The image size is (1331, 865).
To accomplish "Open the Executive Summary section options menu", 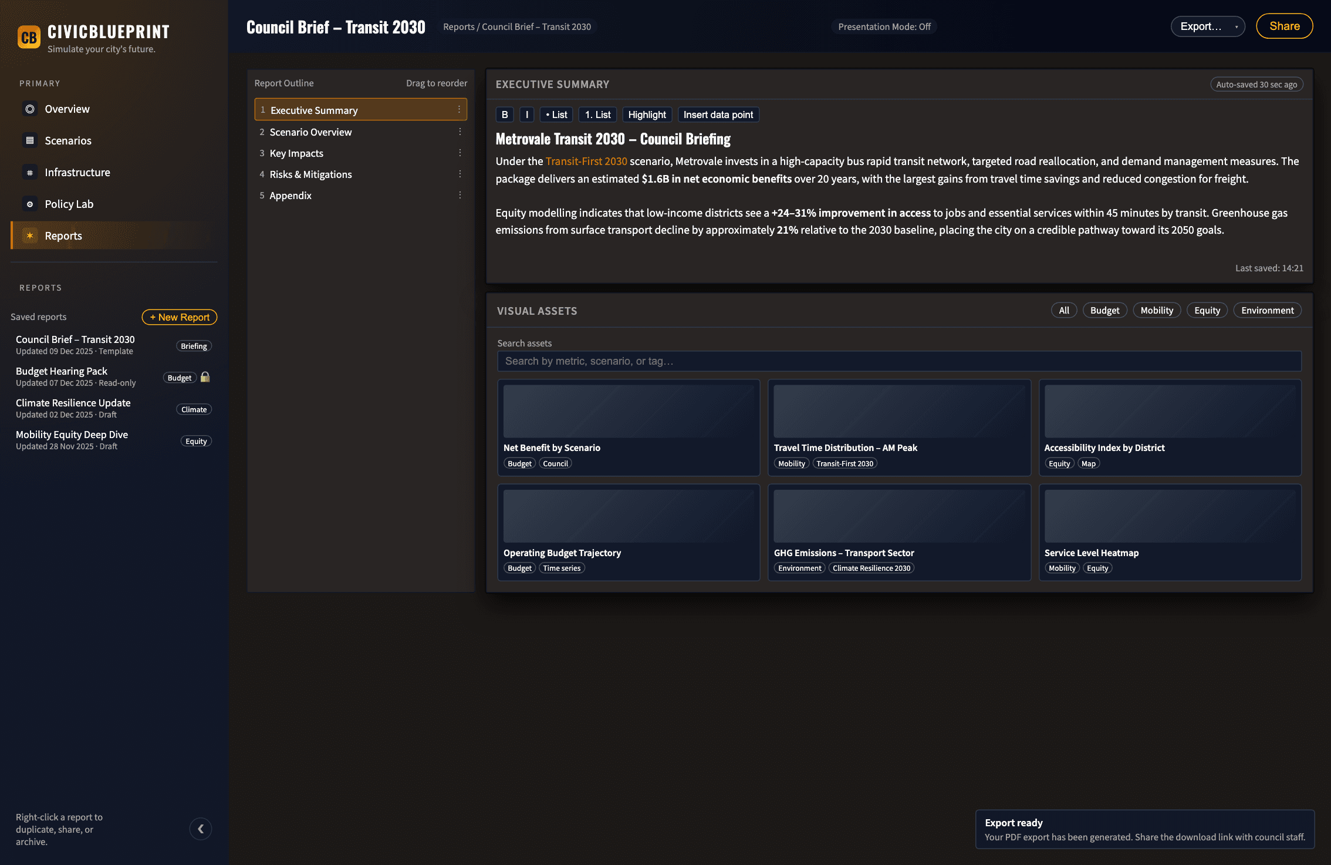I will click(x=459, y=110).
